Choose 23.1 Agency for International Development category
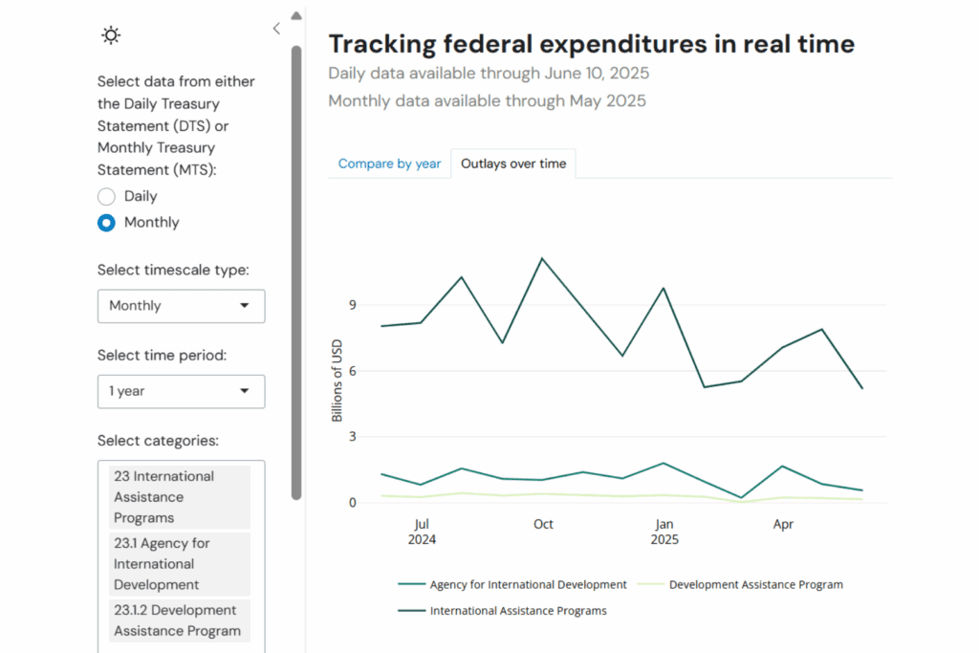This screenshot has height=653, width=979. pyautogui.click(x=180, y=563)
